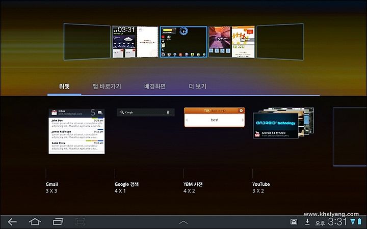Select the YouTube widget preview

pos(283,123)
